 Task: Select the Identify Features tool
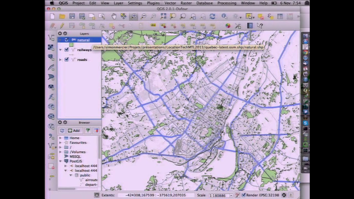click(224, 17)
